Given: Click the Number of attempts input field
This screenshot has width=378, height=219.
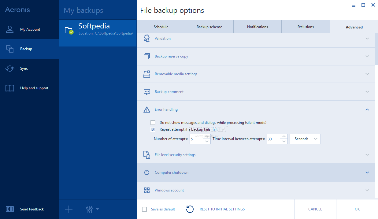Looking at the screenshot, I should pos(196,139).
